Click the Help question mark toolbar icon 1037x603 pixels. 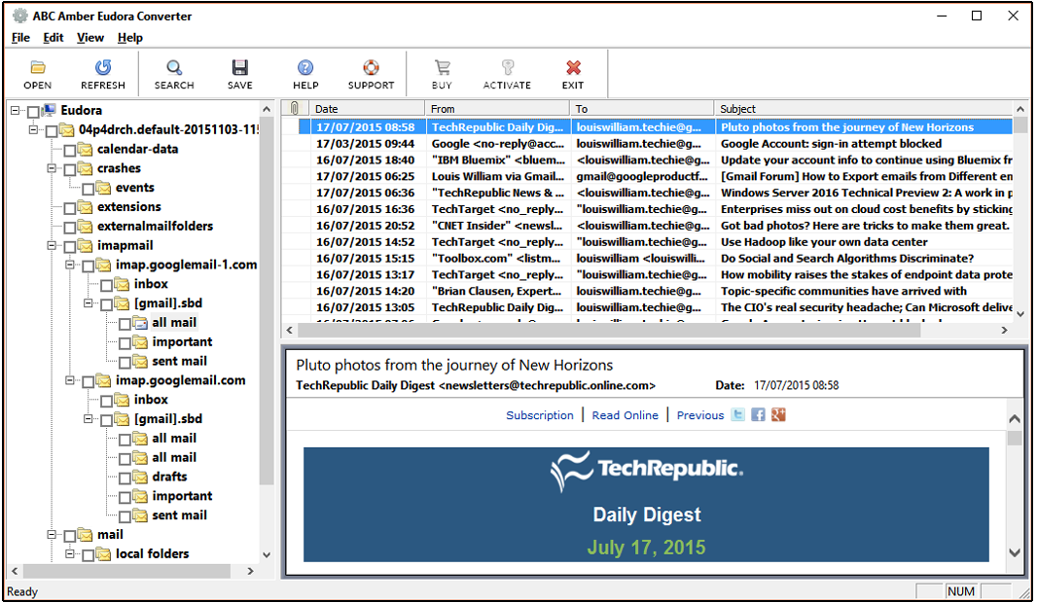[305, 67]
